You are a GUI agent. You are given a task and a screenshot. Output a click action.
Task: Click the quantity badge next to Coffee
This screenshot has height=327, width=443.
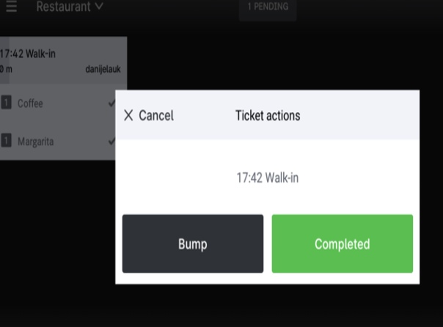7,103
